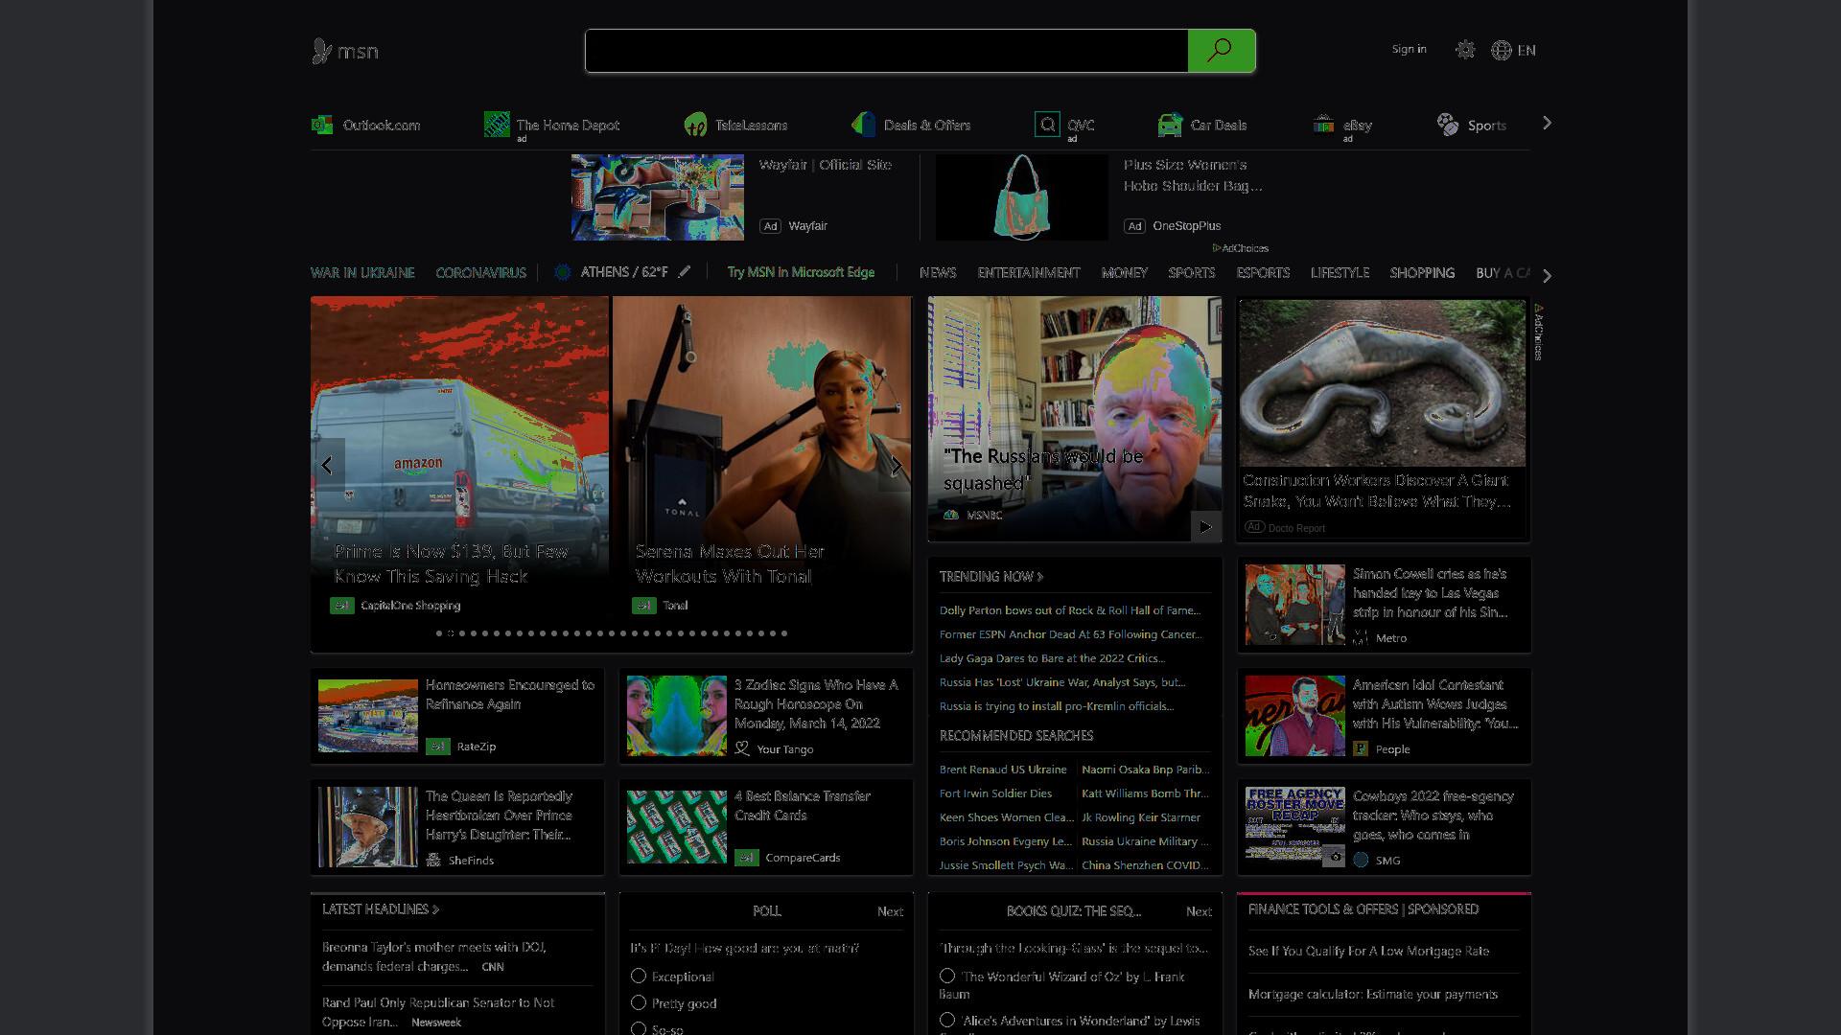Open the hobo shoulder bag ad image
This screenshot has height=1035, width=1841.
click(1022, 197)
